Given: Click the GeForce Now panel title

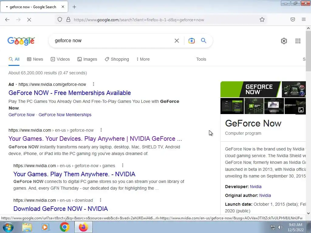Looking at the screenshot, I should click(253, 123).
